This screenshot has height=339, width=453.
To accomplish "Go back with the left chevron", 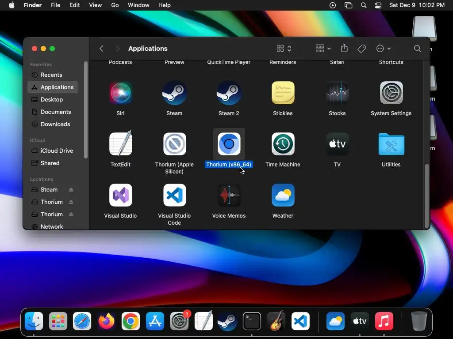I will click(101, 49).
